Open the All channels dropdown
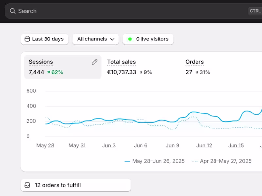This screenshot has height=196, width=262. pos(95,39)
